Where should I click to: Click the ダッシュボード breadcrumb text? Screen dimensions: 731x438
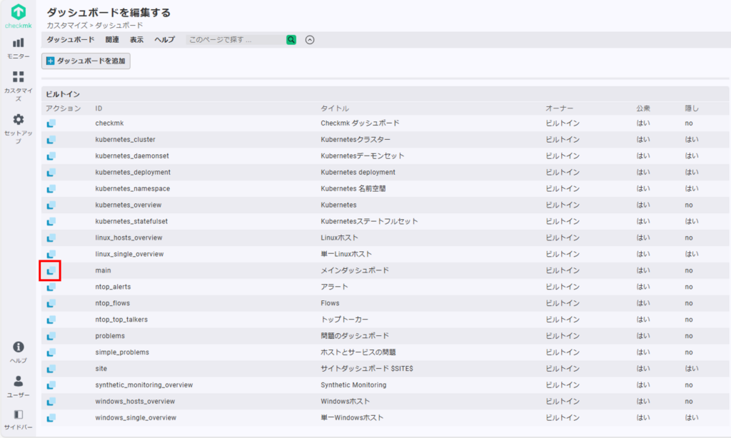click(x=119, y=25)
